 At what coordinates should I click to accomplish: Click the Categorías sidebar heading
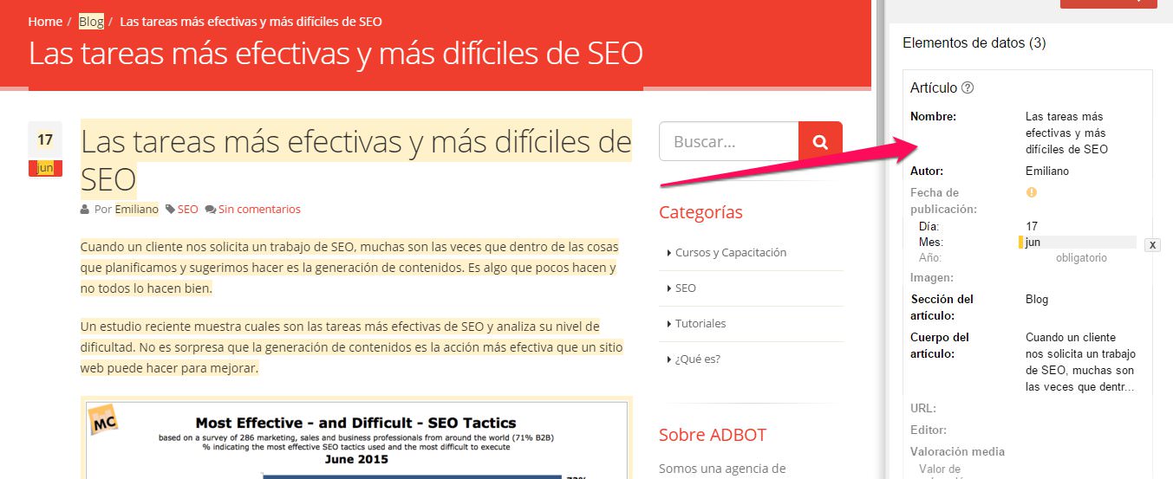[x=701, y=212]
